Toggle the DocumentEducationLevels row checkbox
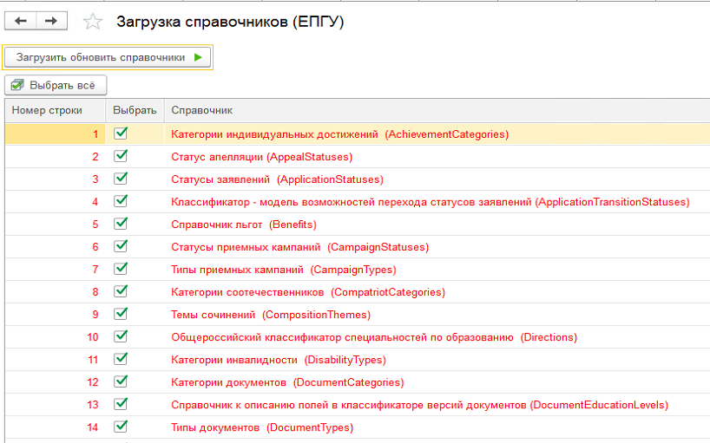Screen dimensions: 710x443 pos(121,405)
